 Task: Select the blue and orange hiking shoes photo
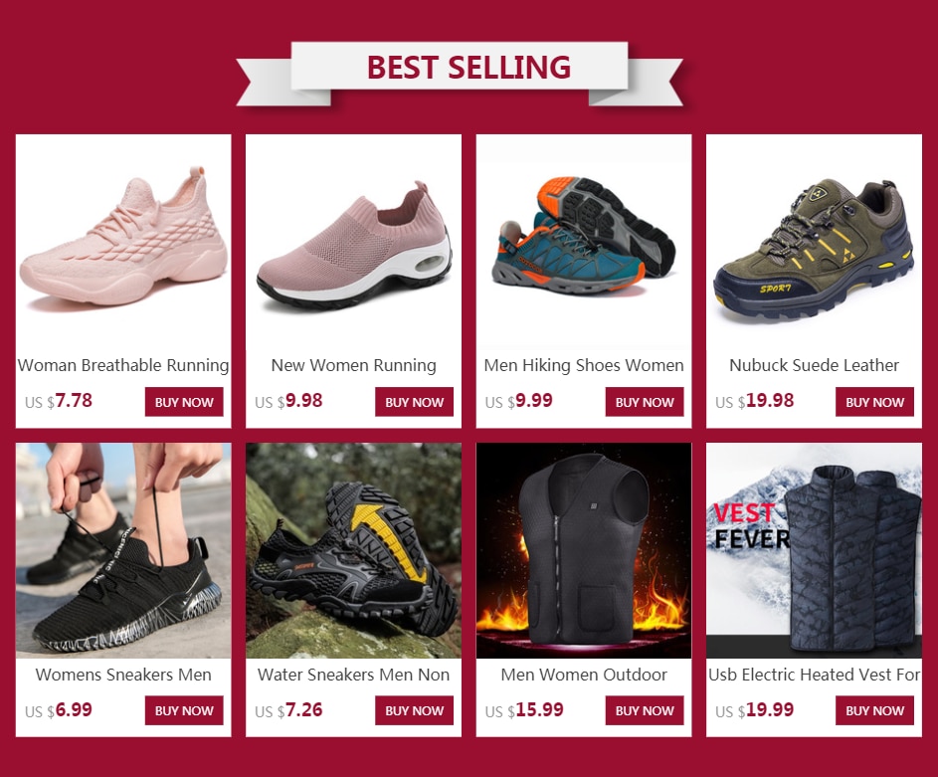point(584,242)
